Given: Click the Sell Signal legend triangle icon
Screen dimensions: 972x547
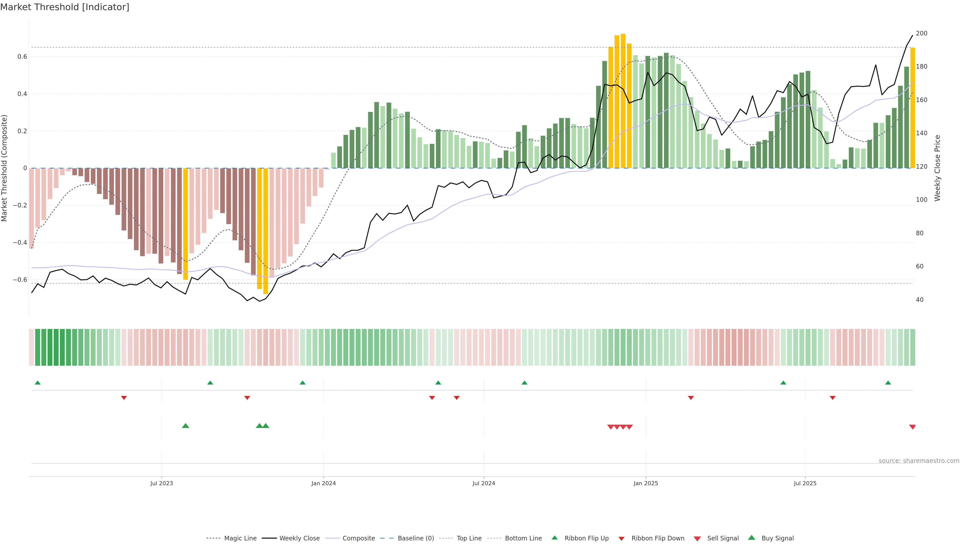Looking at the screenshot, I should (x=697, y=539).
